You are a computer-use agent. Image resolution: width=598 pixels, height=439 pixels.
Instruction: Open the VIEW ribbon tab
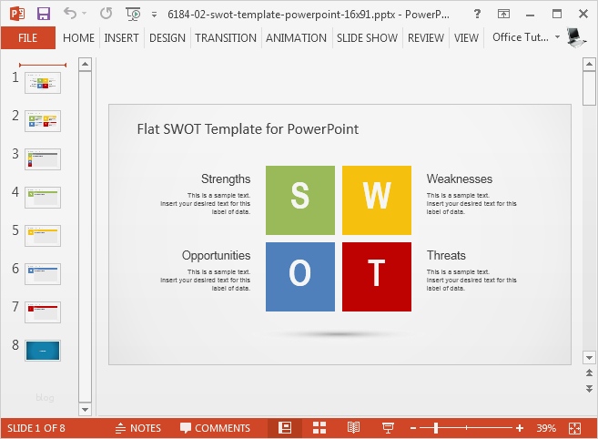pos(466,37)
